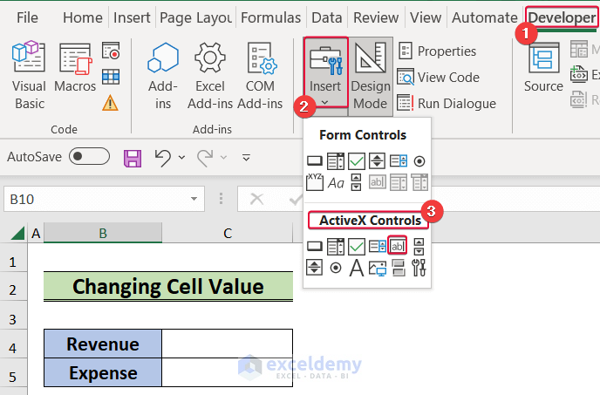The height and width of the screenshot is (395, 600).
Task: Toggle Use Relative References icon
Action: coord(111,77)
